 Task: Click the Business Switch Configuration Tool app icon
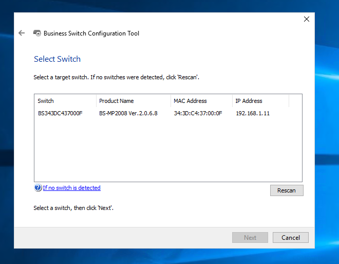[37, 33]
